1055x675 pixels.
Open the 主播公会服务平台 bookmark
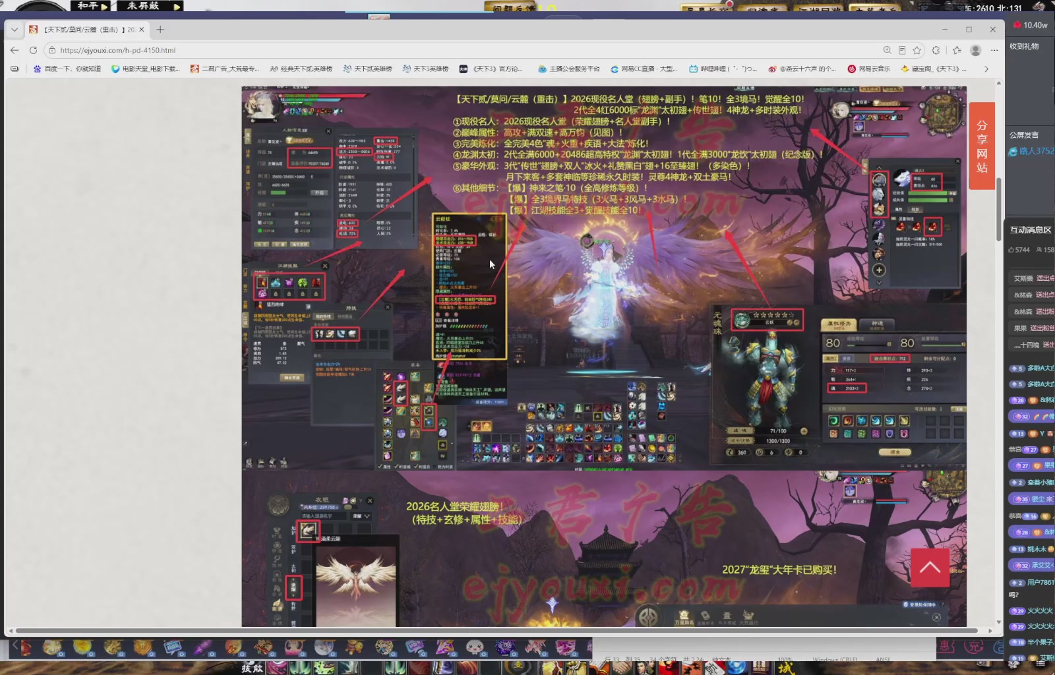click(x=569, y=69)
